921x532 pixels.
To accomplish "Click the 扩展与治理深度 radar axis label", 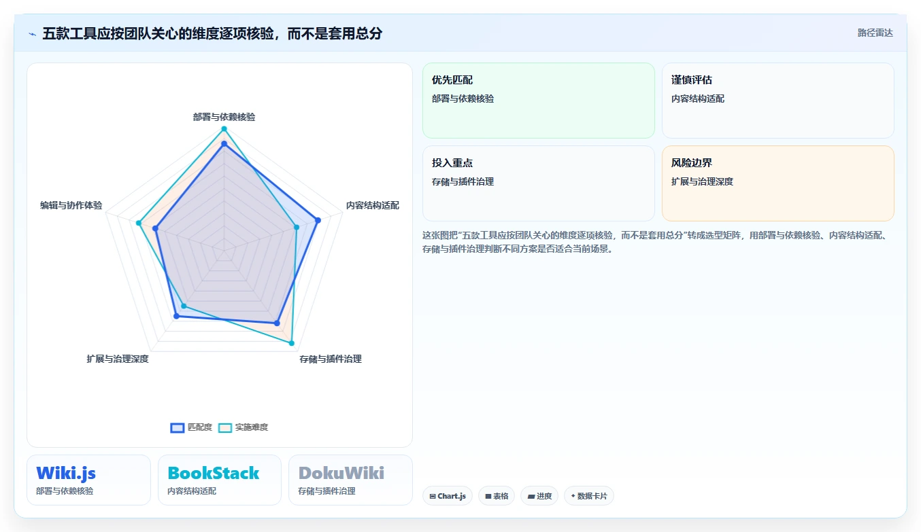I will pyautogui.click(x=118, y=359).
